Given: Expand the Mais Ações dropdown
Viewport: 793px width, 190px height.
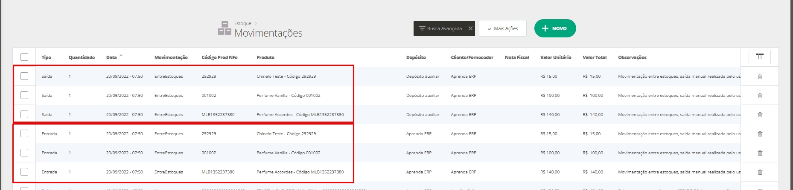Looking at the screenshot, I should 502,28.
